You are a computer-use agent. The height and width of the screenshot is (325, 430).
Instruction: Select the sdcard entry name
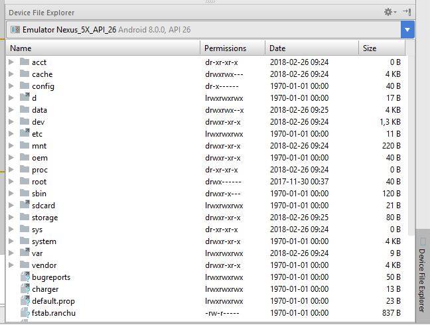pos(43,206)
